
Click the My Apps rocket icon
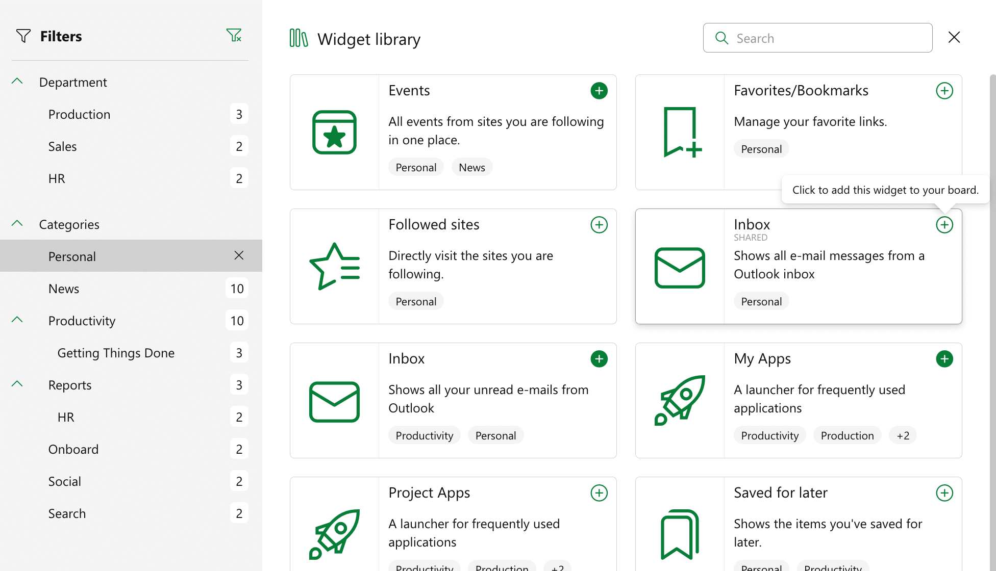680,401
